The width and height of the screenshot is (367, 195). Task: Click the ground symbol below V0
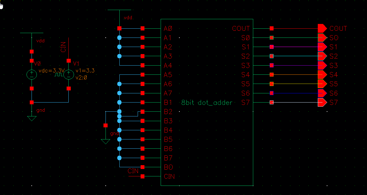(x=32, y=118)
